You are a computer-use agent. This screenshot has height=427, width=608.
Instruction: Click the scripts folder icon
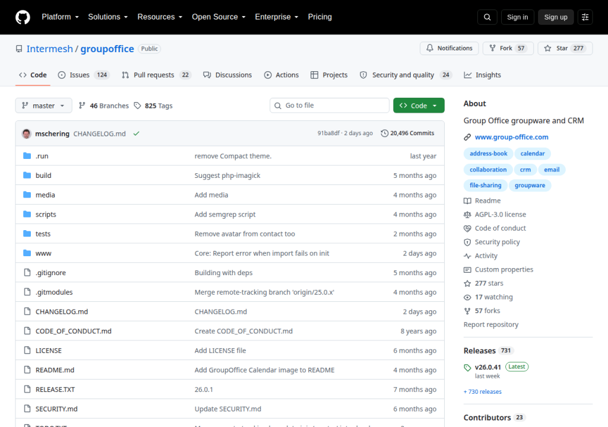click(27, 214)
